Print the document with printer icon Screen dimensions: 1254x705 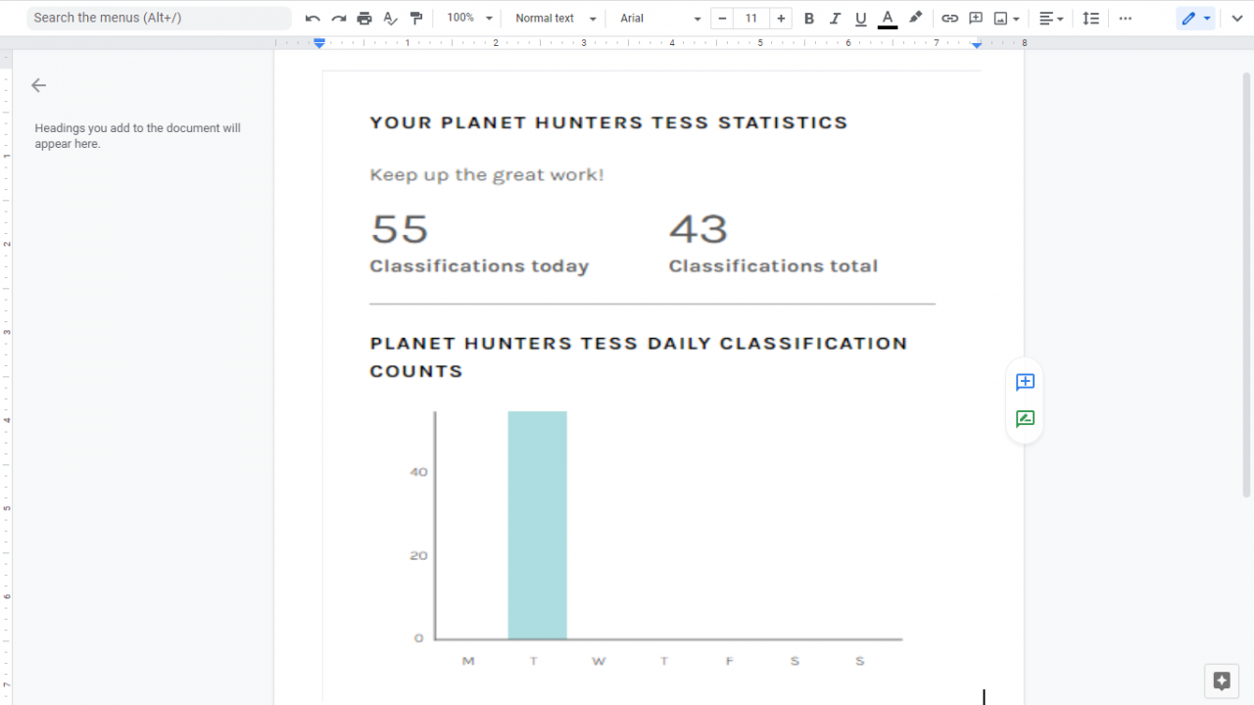364,18
